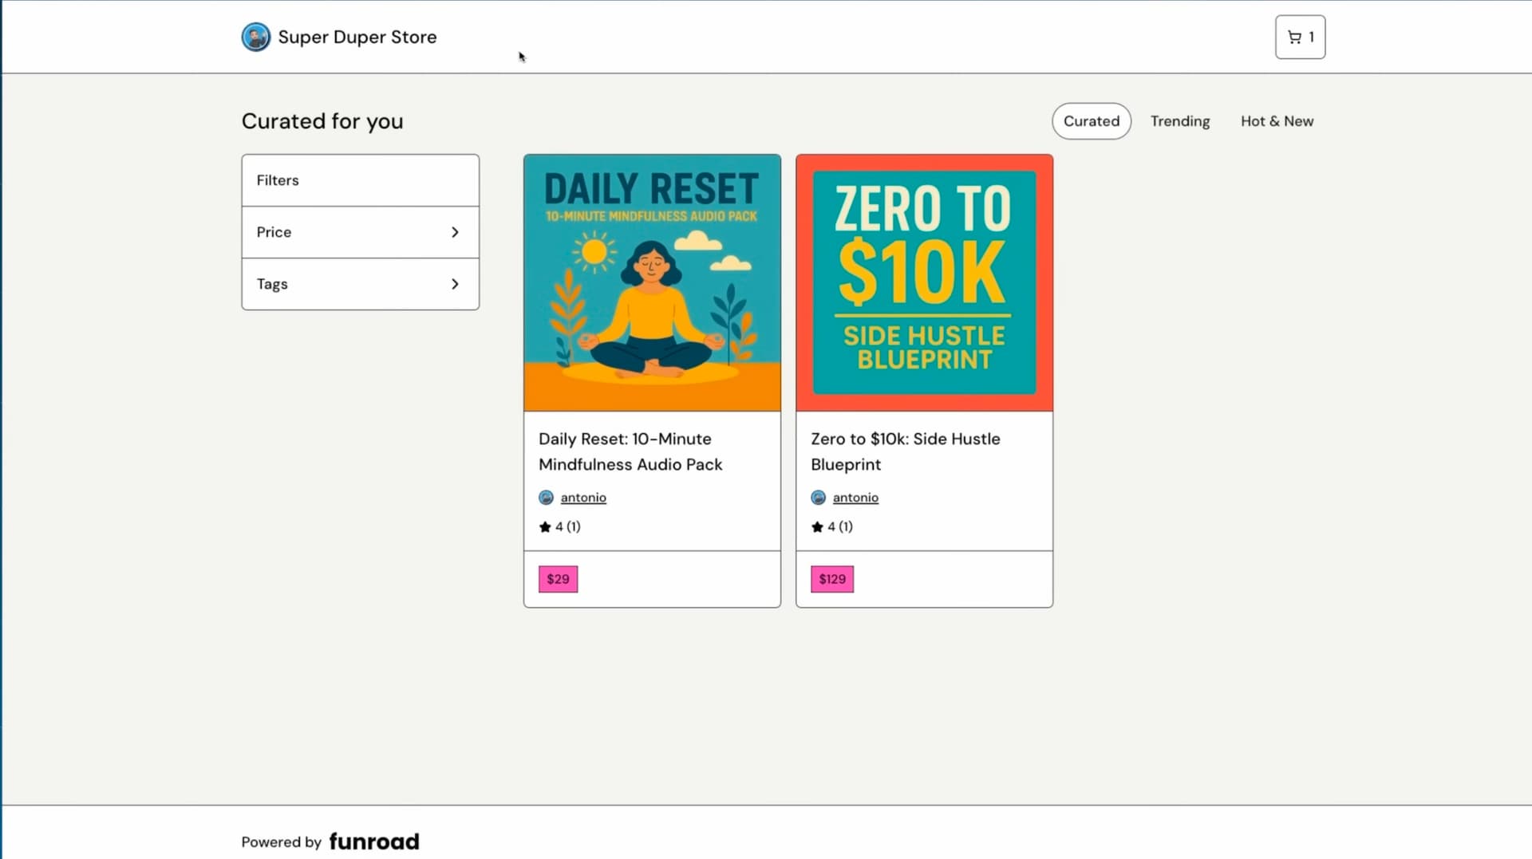Viewport: 1532px width, 859px height.
Task: Click the star rating icon on Daily Reset
Action: click(x=545, y=526)
